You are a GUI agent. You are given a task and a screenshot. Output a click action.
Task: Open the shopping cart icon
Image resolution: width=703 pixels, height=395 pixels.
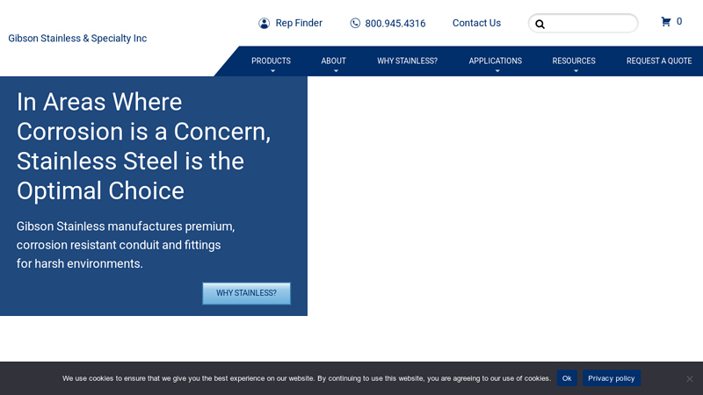tap(666, 22)
